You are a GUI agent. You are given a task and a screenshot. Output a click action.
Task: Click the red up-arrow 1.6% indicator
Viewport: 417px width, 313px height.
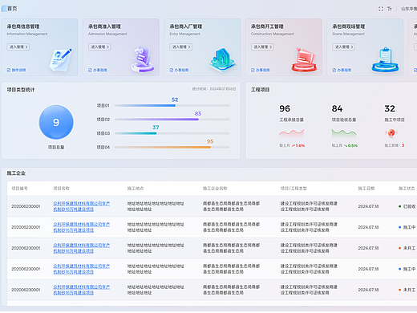pyautogui.click(x=298, y=145)
